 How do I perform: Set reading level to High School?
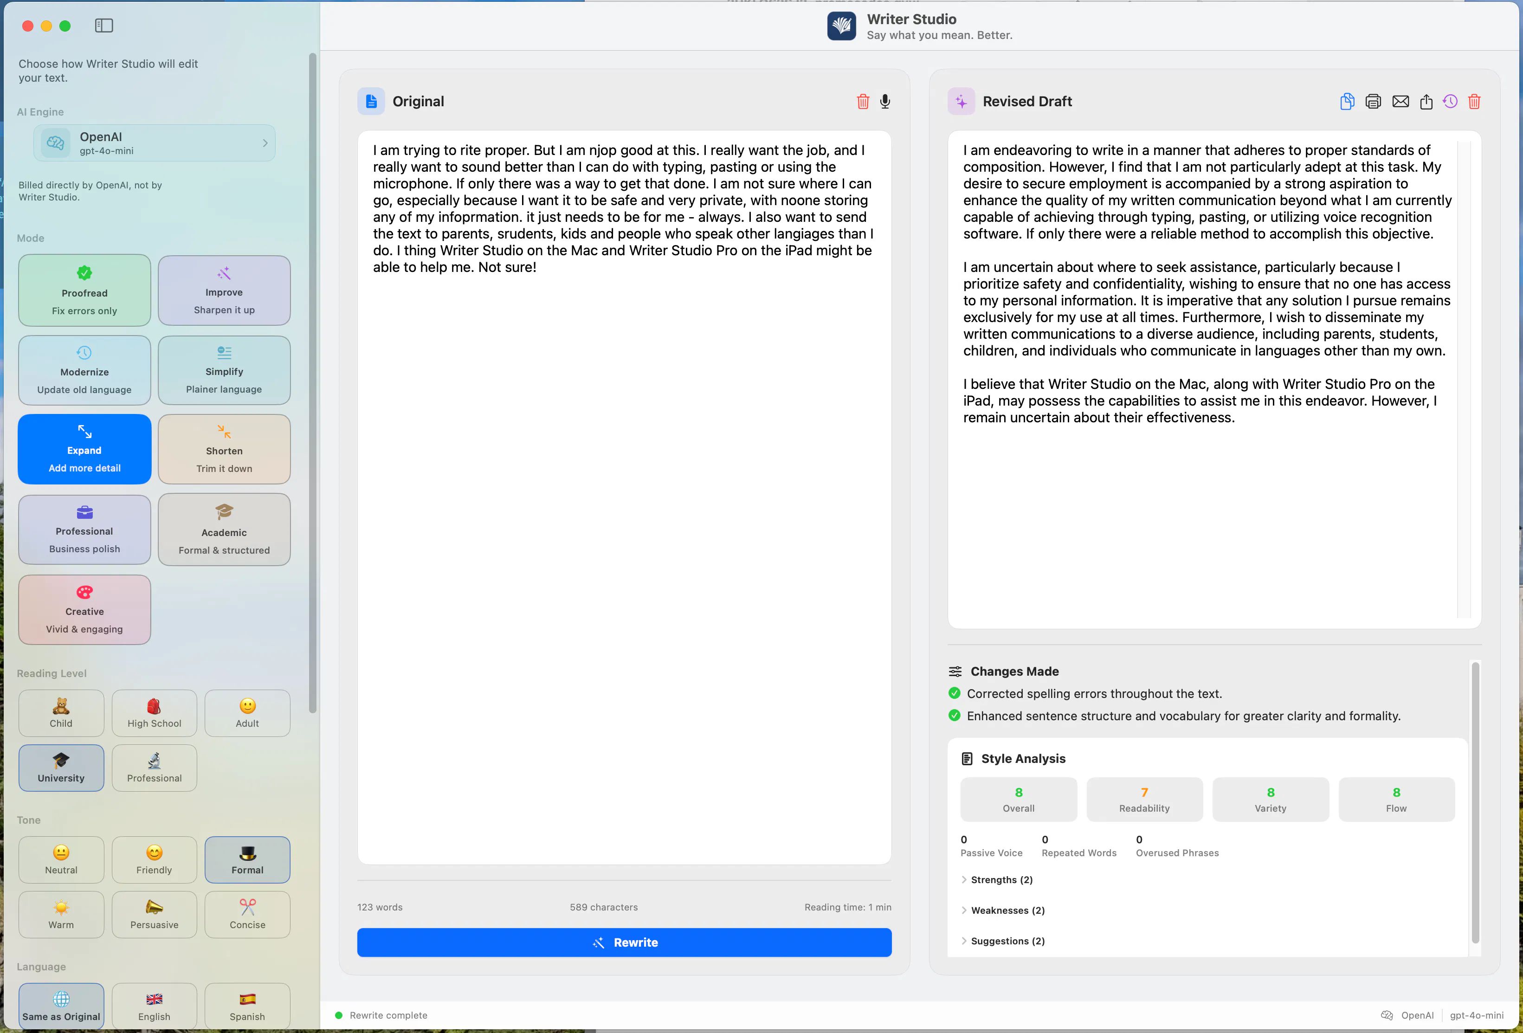154,713
